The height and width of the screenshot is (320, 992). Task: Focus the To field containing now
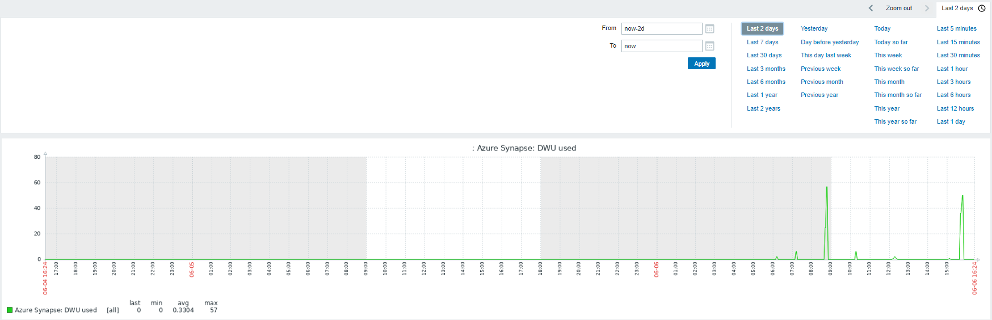(661, 46)
